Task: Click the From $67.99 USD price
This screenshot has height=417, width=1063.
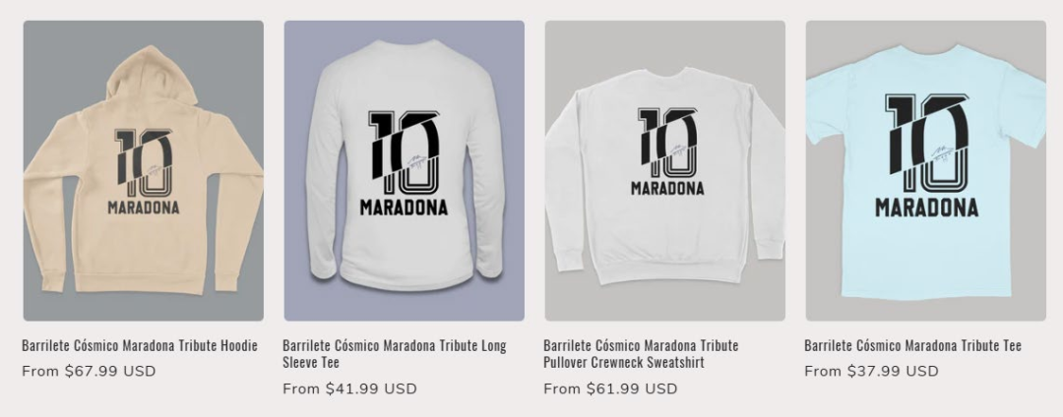Action: 89,371
